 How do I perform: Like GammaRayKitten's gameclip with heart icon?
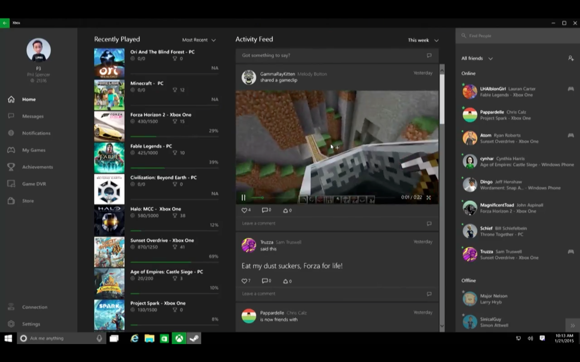pos(244,210)
